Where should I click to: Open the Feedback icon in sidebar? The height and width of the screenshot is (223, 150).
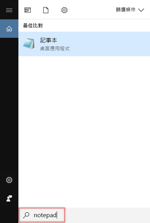click(9, 198)
